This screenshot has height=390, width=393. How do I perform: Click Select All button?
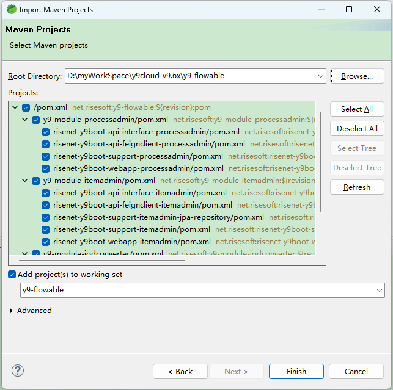[x=357, y=109]
